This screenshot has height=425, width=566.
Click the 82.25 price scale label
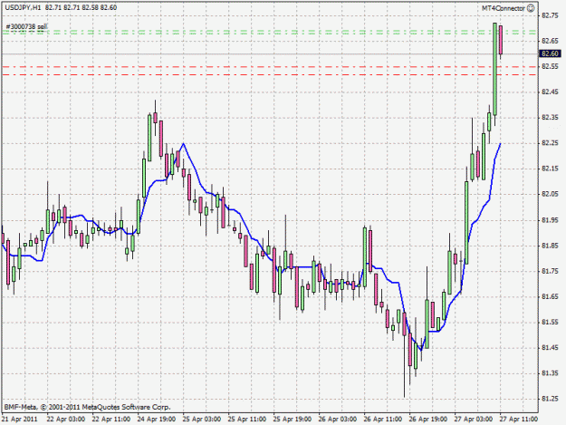pyautogui.click(x=550, y=143)
